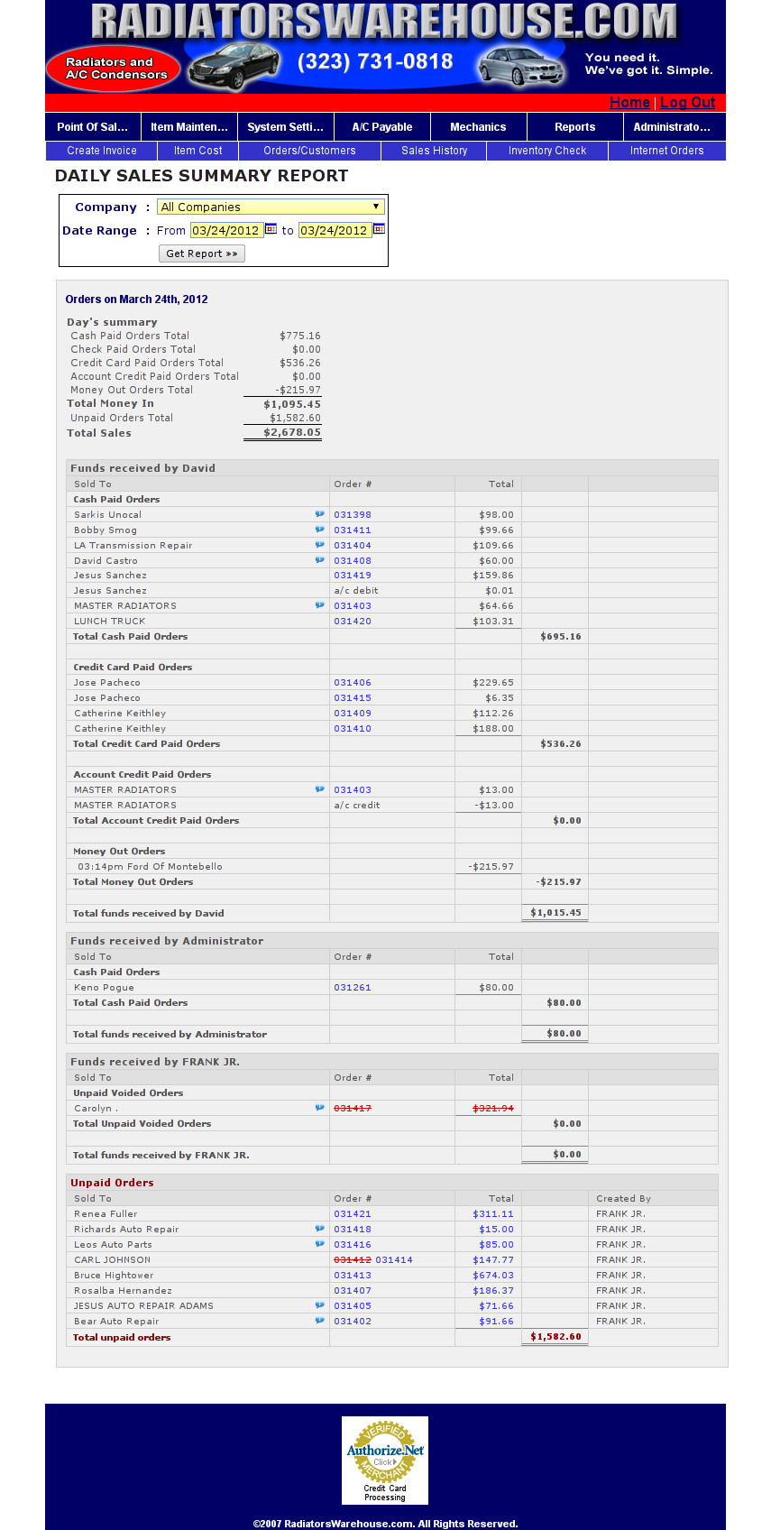
Task: Open Jose Pacheco order 031406
Action: point(353,683)
